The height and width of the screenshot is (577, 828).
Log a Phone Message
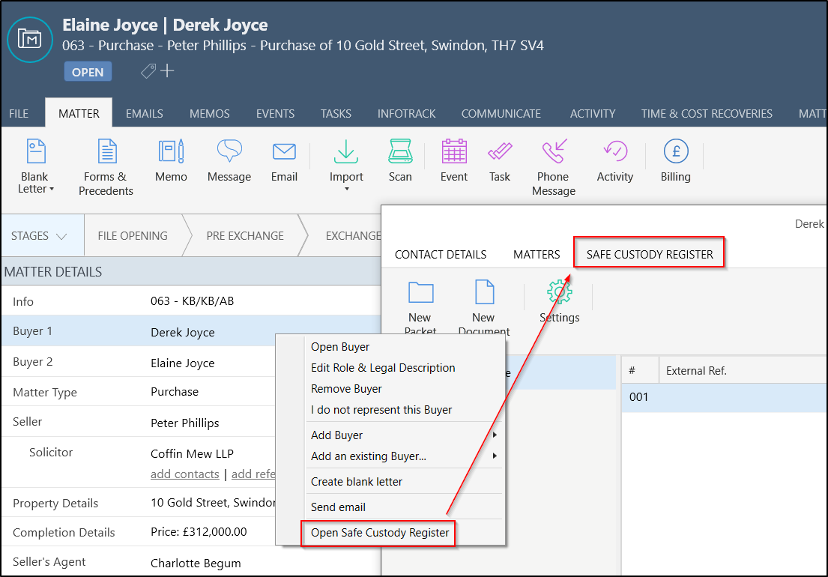[x=554, y=167]
